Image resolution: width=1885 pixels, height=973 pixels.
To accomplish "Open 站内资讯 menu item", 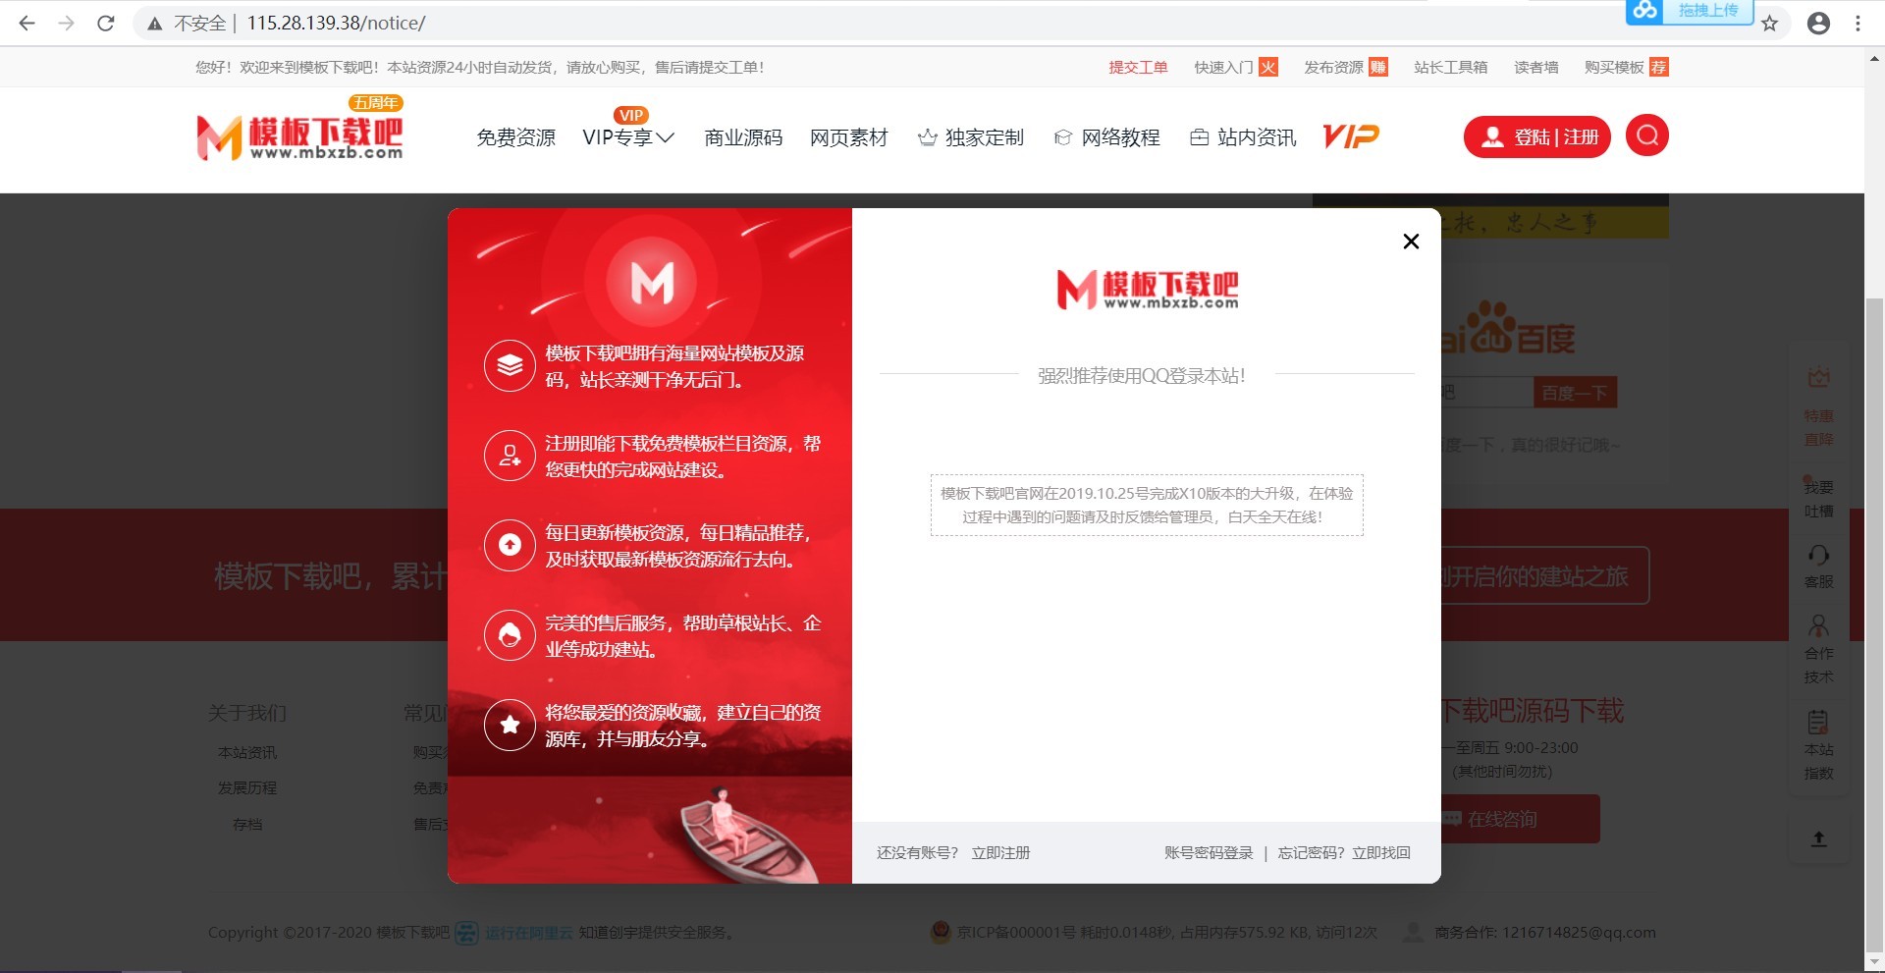I will 1243,137.
